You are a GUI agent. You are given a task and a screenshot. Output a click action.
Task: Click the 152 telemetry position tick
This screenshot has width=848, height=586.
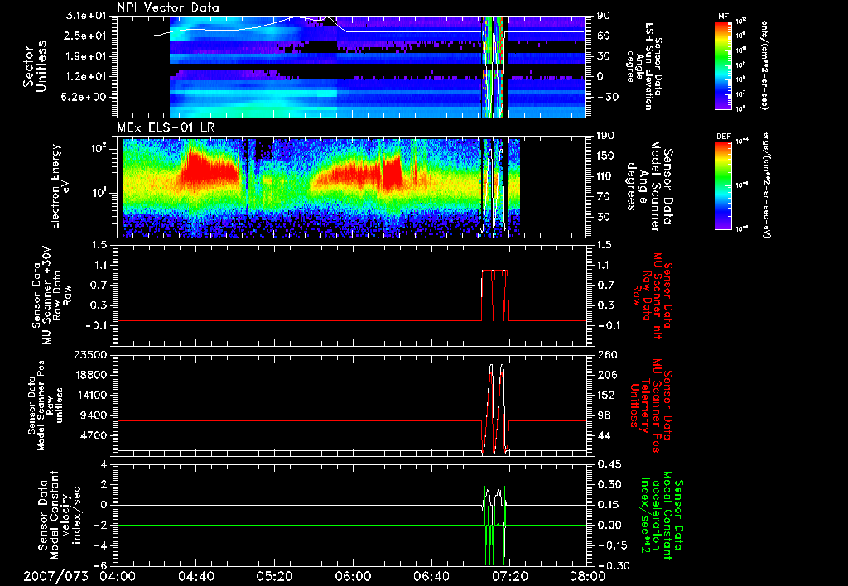click(605, 395)
